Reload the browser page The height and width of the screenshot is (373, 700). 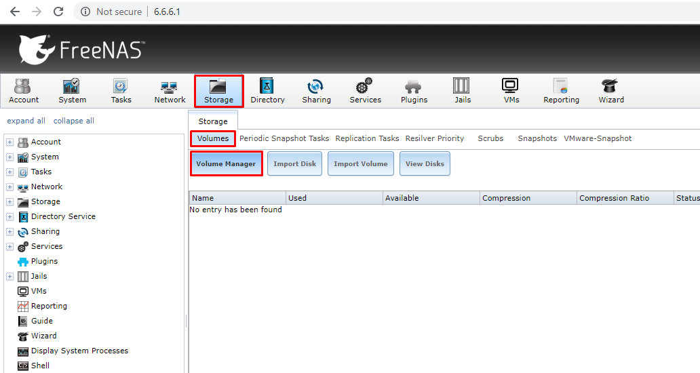[x=58, y=12]
